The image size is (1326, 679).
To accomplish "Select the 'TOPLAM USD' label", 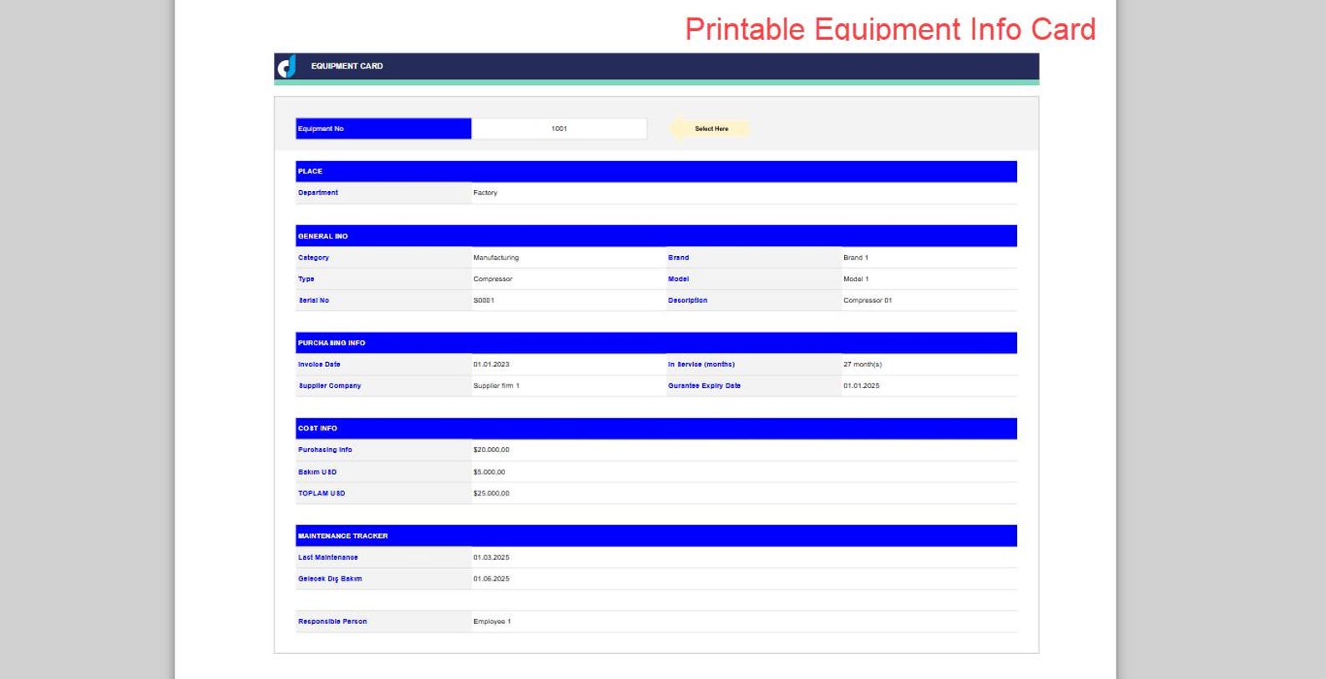I will 321,493.
